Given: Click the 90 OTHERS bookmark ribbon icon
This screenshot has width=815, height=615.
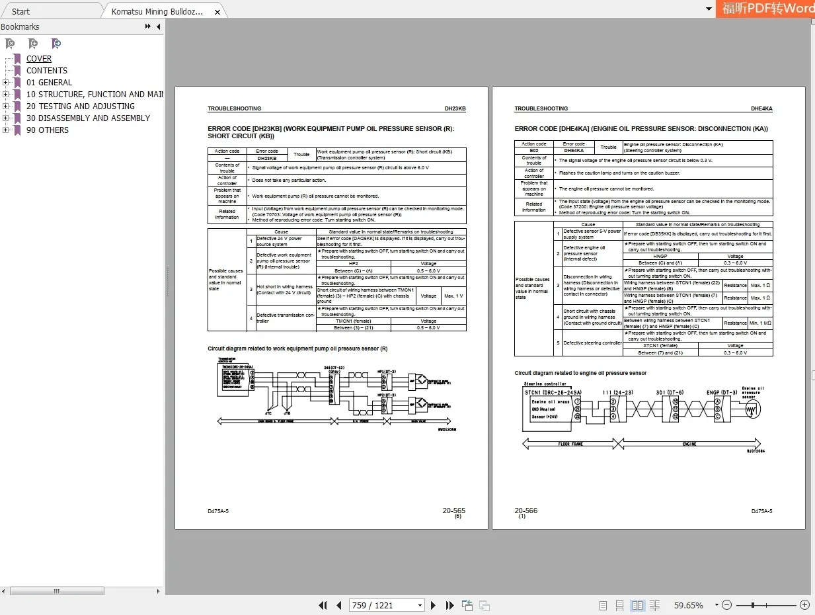Looking at the screenshot, I should pyautogui.click(x=18, y=130).
